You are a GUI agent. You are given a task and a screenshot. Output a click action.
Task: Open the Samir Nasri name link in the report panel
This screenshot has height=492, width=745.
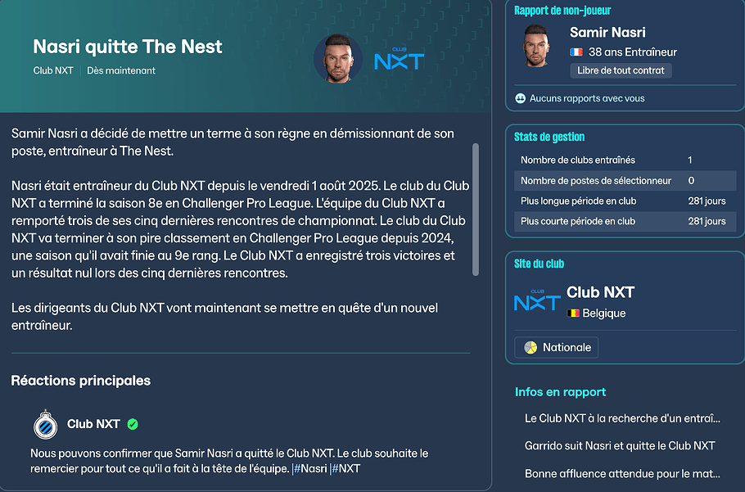coord(607,33)
